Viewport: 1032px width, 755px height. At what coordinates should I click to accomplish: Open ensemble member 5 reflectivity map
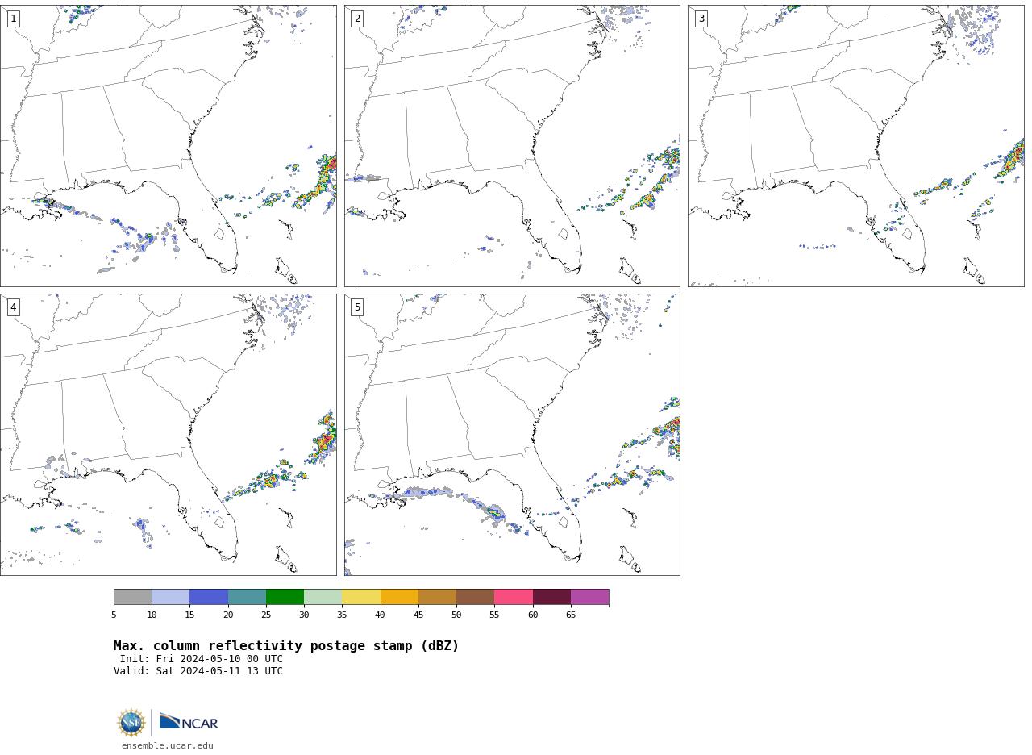click(512, 435)
